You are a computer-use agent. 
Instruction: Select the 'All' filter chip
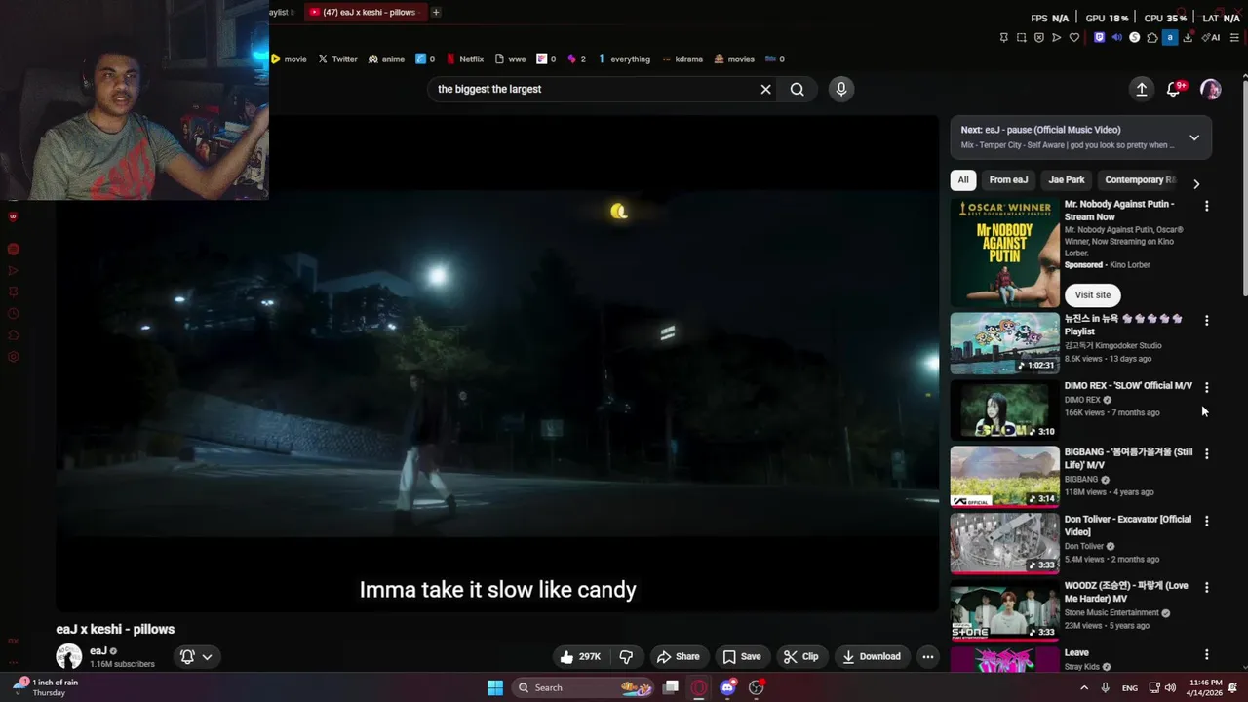pyautogui.click(x=963, y=180)
